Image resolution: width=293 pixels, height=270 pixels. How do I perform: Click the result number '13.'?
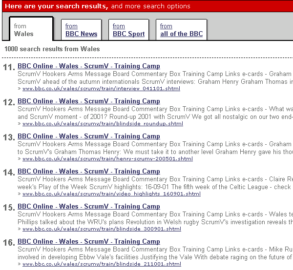pos(9,137)
